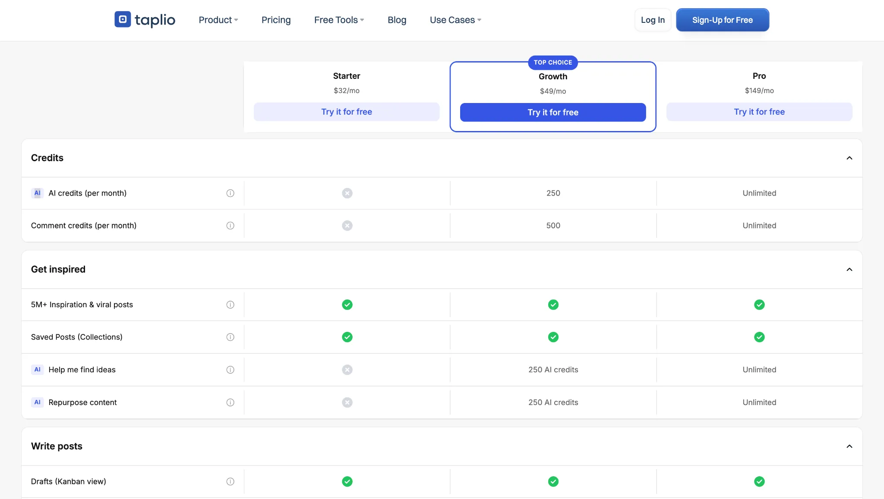Screen dimensions: 884x499
Task: Click Starter's X icon for Help me find ideas
Action: [347, 370]
